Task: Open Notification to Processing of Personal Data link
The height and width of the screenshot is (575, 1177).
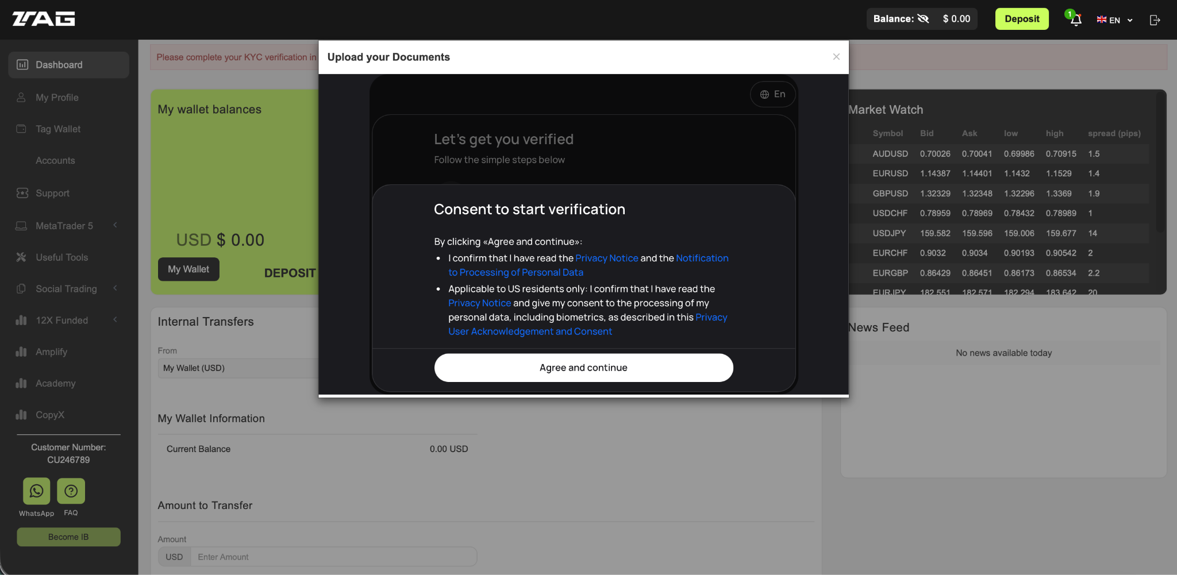Action: (588, 265)
